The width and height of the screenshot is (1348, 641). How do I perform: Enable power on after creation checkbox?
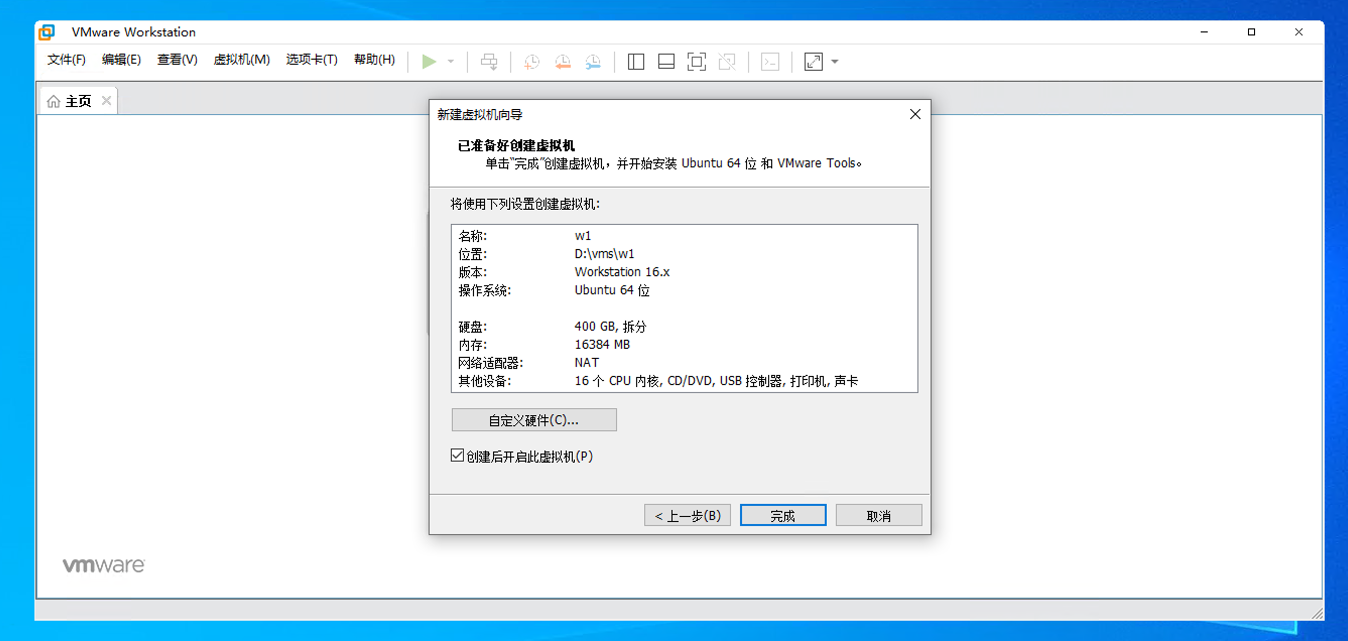coord(457,455)
